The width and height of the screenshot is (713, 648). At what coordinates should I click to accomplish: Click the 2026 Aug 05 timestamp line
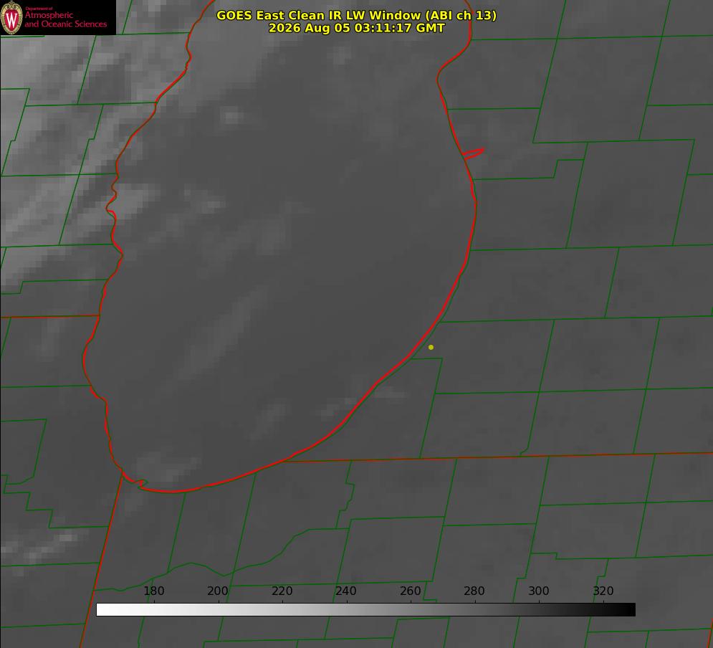coord(356,28)
